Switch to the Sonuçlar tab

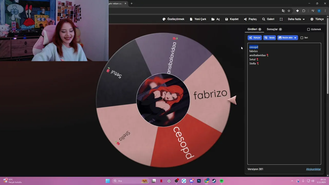(x=274, y=29)
